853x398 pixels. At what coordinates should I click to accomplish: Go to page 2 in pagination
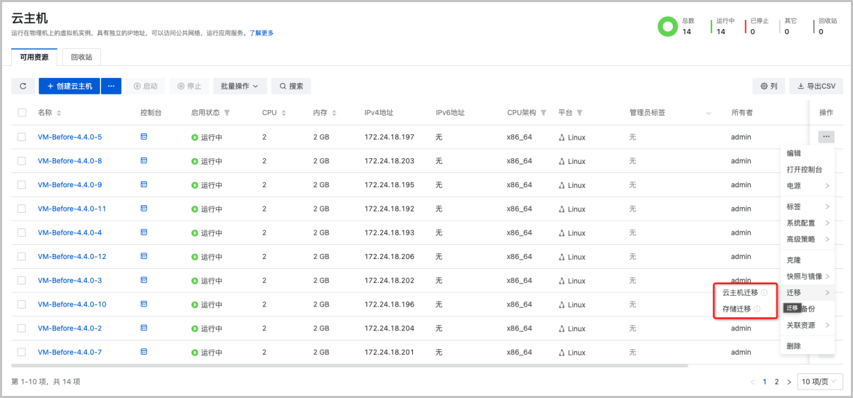point(776,382)
